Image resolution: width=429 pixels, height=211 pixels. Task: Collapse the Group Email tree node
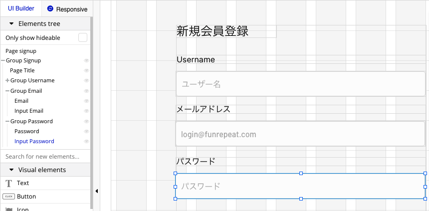click(x=7, y=91)
